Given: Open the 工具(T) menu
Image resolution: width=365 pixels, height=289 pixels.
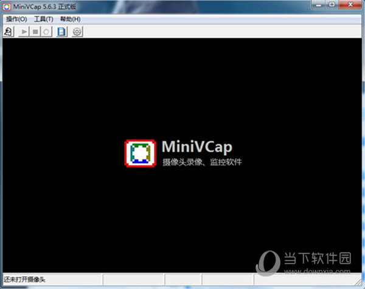Looking at the screenshot, I should coord(44,19).
